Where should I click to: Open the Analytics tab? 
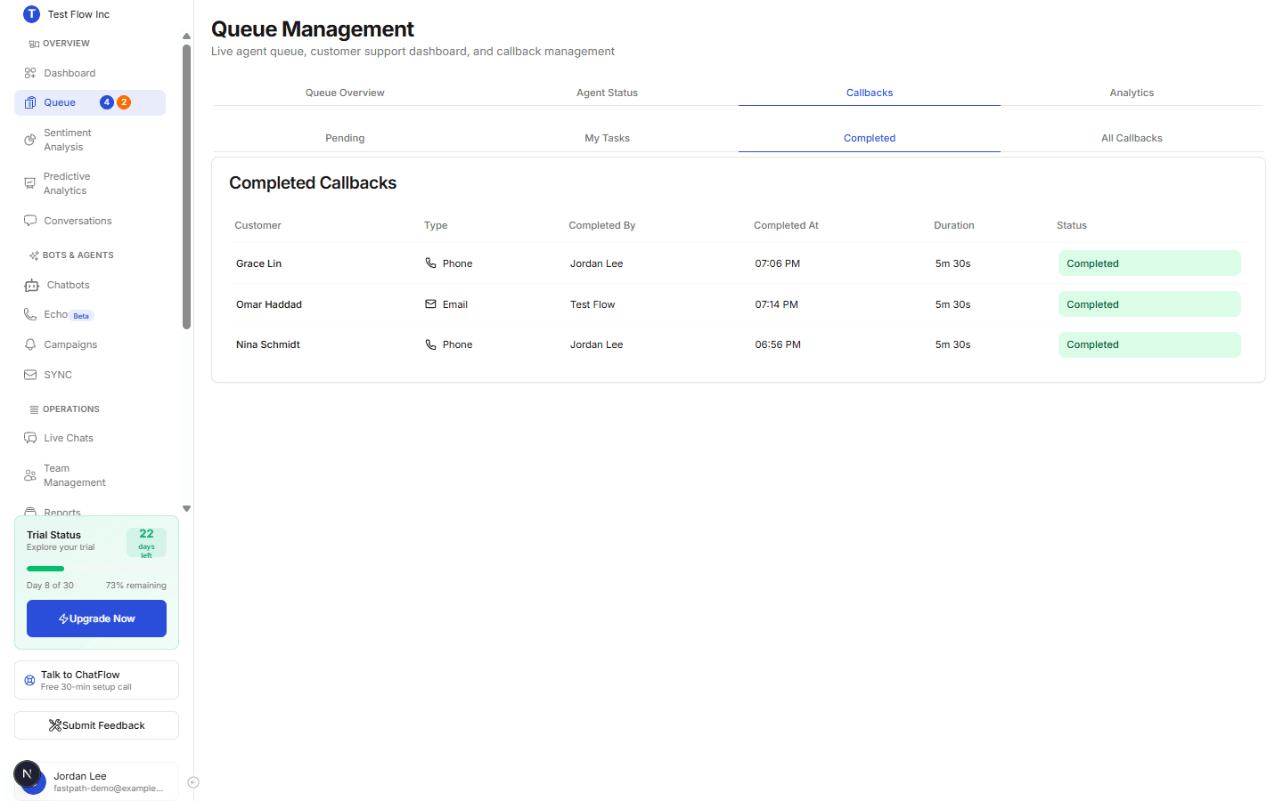pos(1132,93)
